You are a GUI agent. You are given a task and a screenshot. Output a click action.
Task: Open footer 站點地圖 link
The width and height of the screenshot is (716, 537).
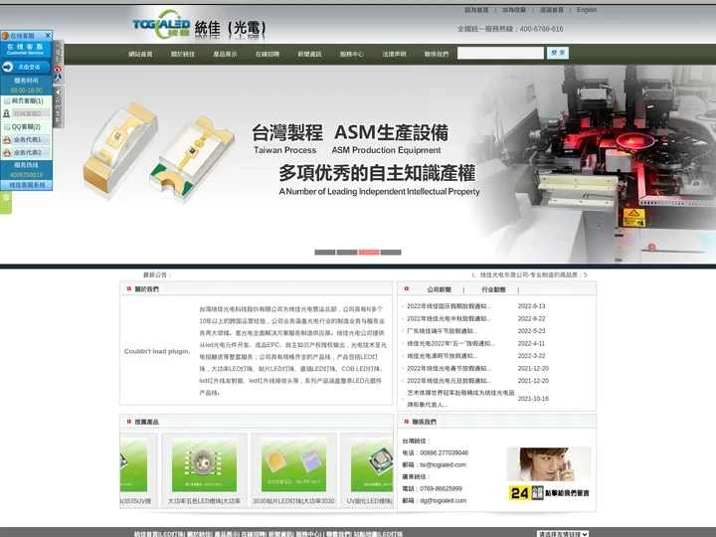[364, 534]
